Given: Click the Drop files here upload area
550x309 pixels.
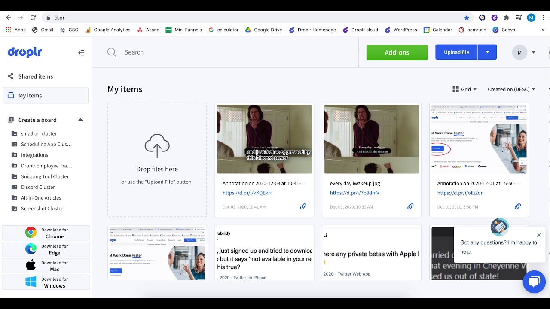Looking at the screenshot, I should tap(157, 160).
